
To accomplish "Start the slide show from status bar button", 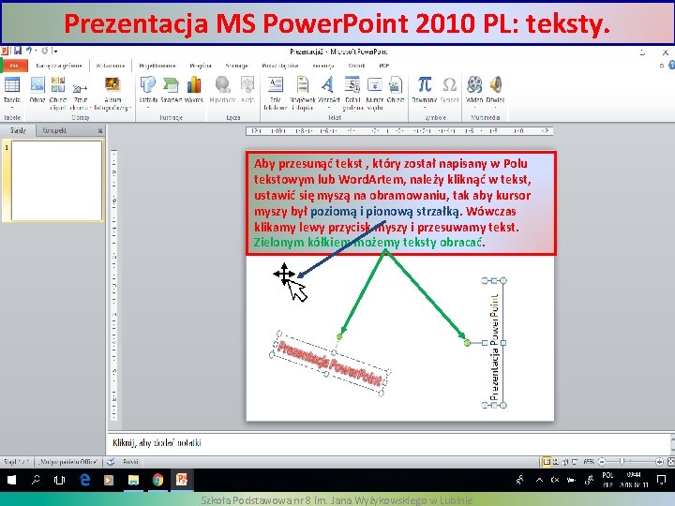I will tap(575, 462).
